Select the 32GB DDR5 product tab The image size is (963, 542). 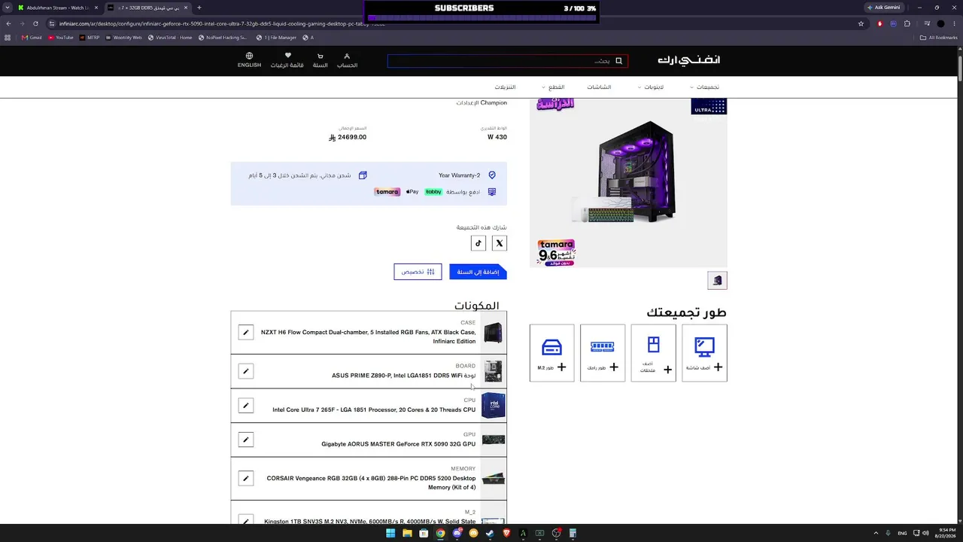click(147, 8)
